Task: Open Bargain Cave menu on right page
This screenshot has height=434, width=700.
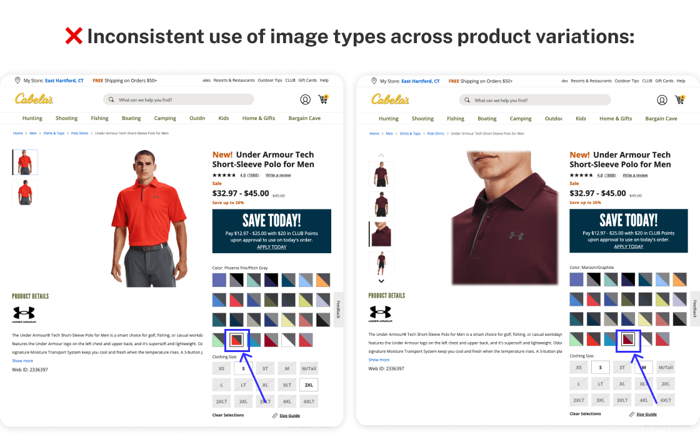Action: (661, 119)
